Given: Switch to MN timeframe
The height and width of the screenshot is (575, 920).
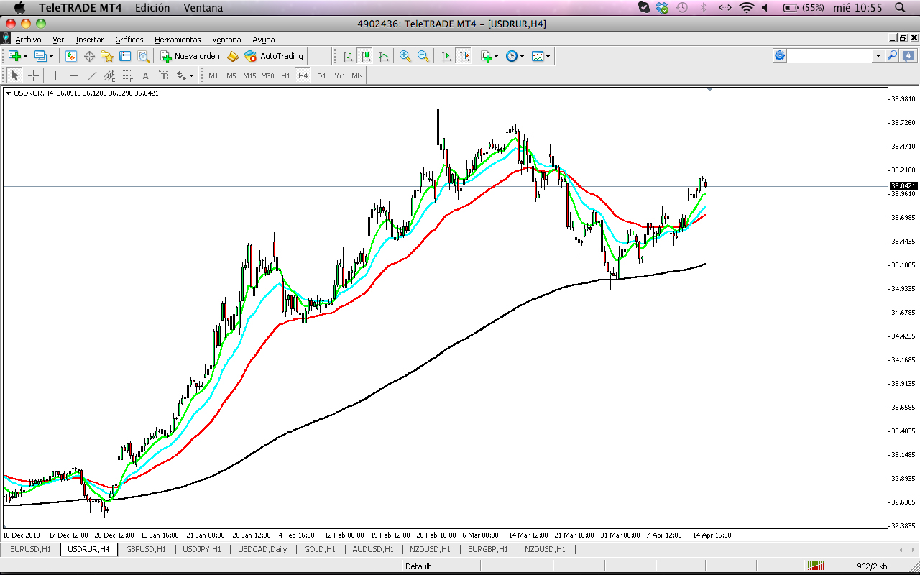Looking at the screenshot, I should tap(357, 75).
